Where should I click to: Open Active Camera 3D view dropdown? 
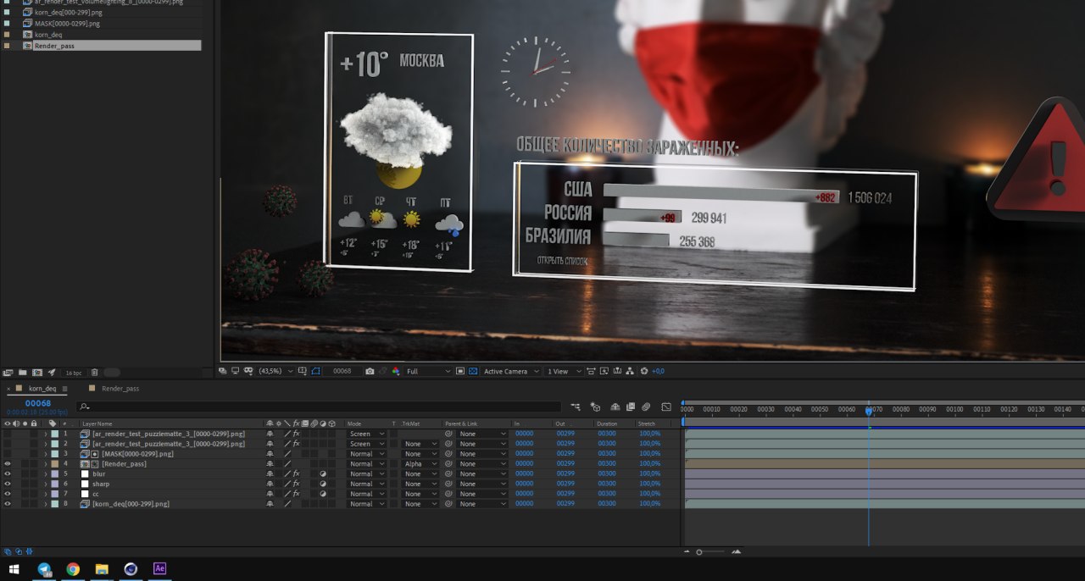click(x=511, y=371)
